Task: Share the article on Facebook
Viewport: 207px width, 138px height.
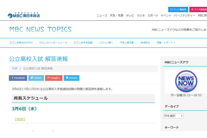Action: click(x=18, y=78)
